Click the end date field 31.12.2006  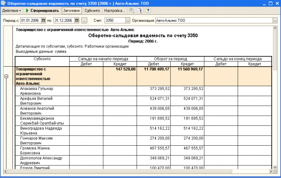coord(64,20)
